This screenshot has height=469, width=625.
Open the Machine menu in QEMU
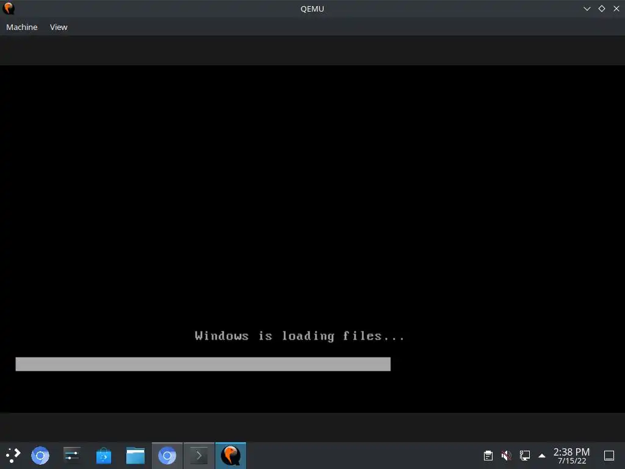22,27
